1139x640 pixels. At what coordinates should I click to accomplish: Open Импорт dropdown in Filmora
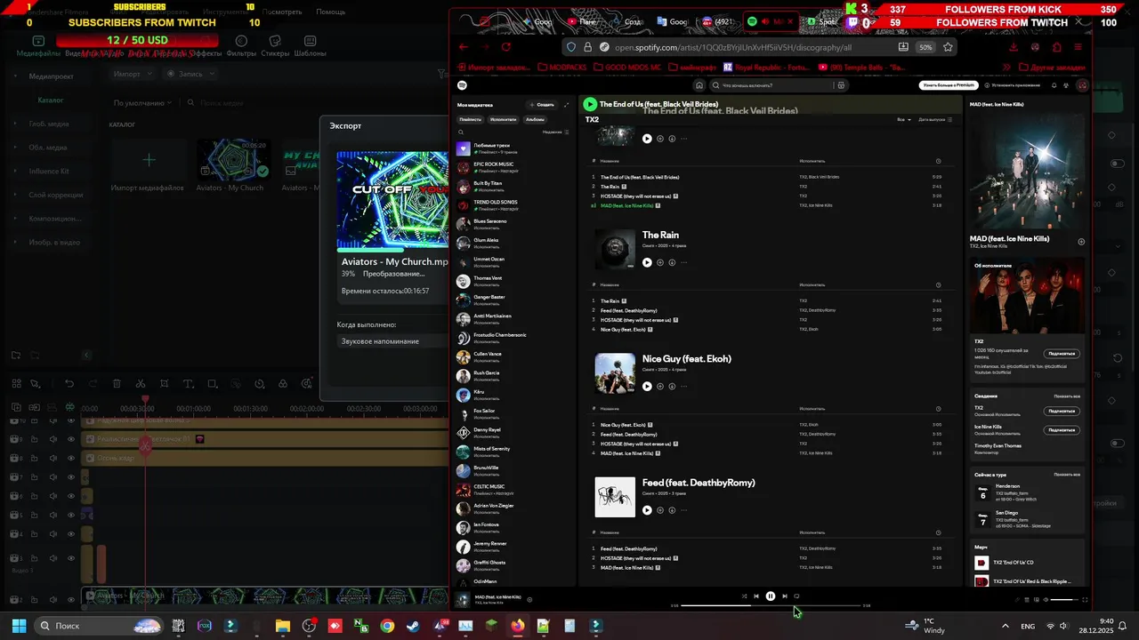click(133, 75)
